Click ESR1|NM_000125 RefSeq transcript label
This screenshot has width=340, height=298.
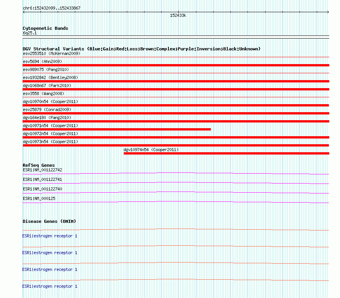[x=39, y=198]
